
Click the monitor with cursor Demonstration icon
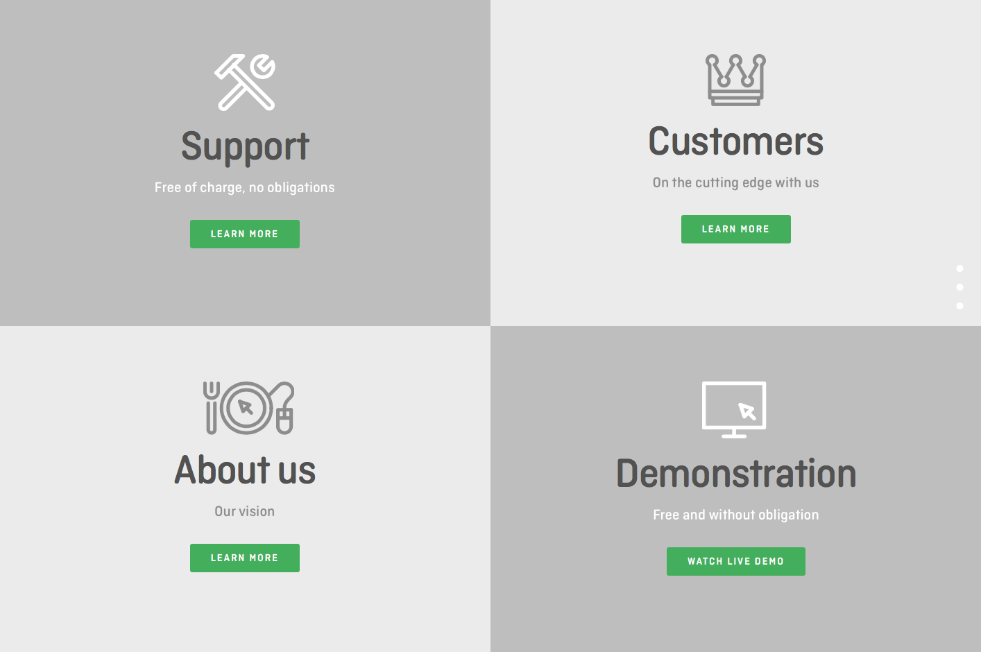(734, 410)
